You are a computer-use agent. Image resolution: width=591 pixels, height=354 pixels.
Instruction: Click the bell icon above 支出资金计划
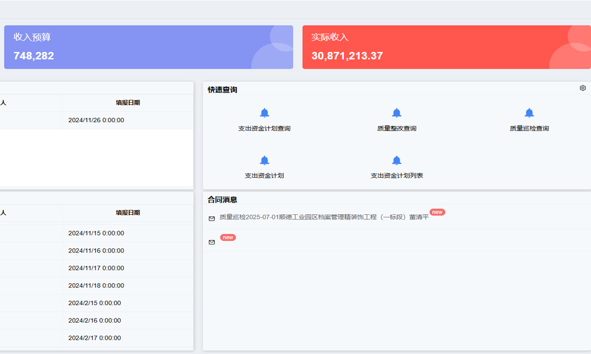click(264, 160)
